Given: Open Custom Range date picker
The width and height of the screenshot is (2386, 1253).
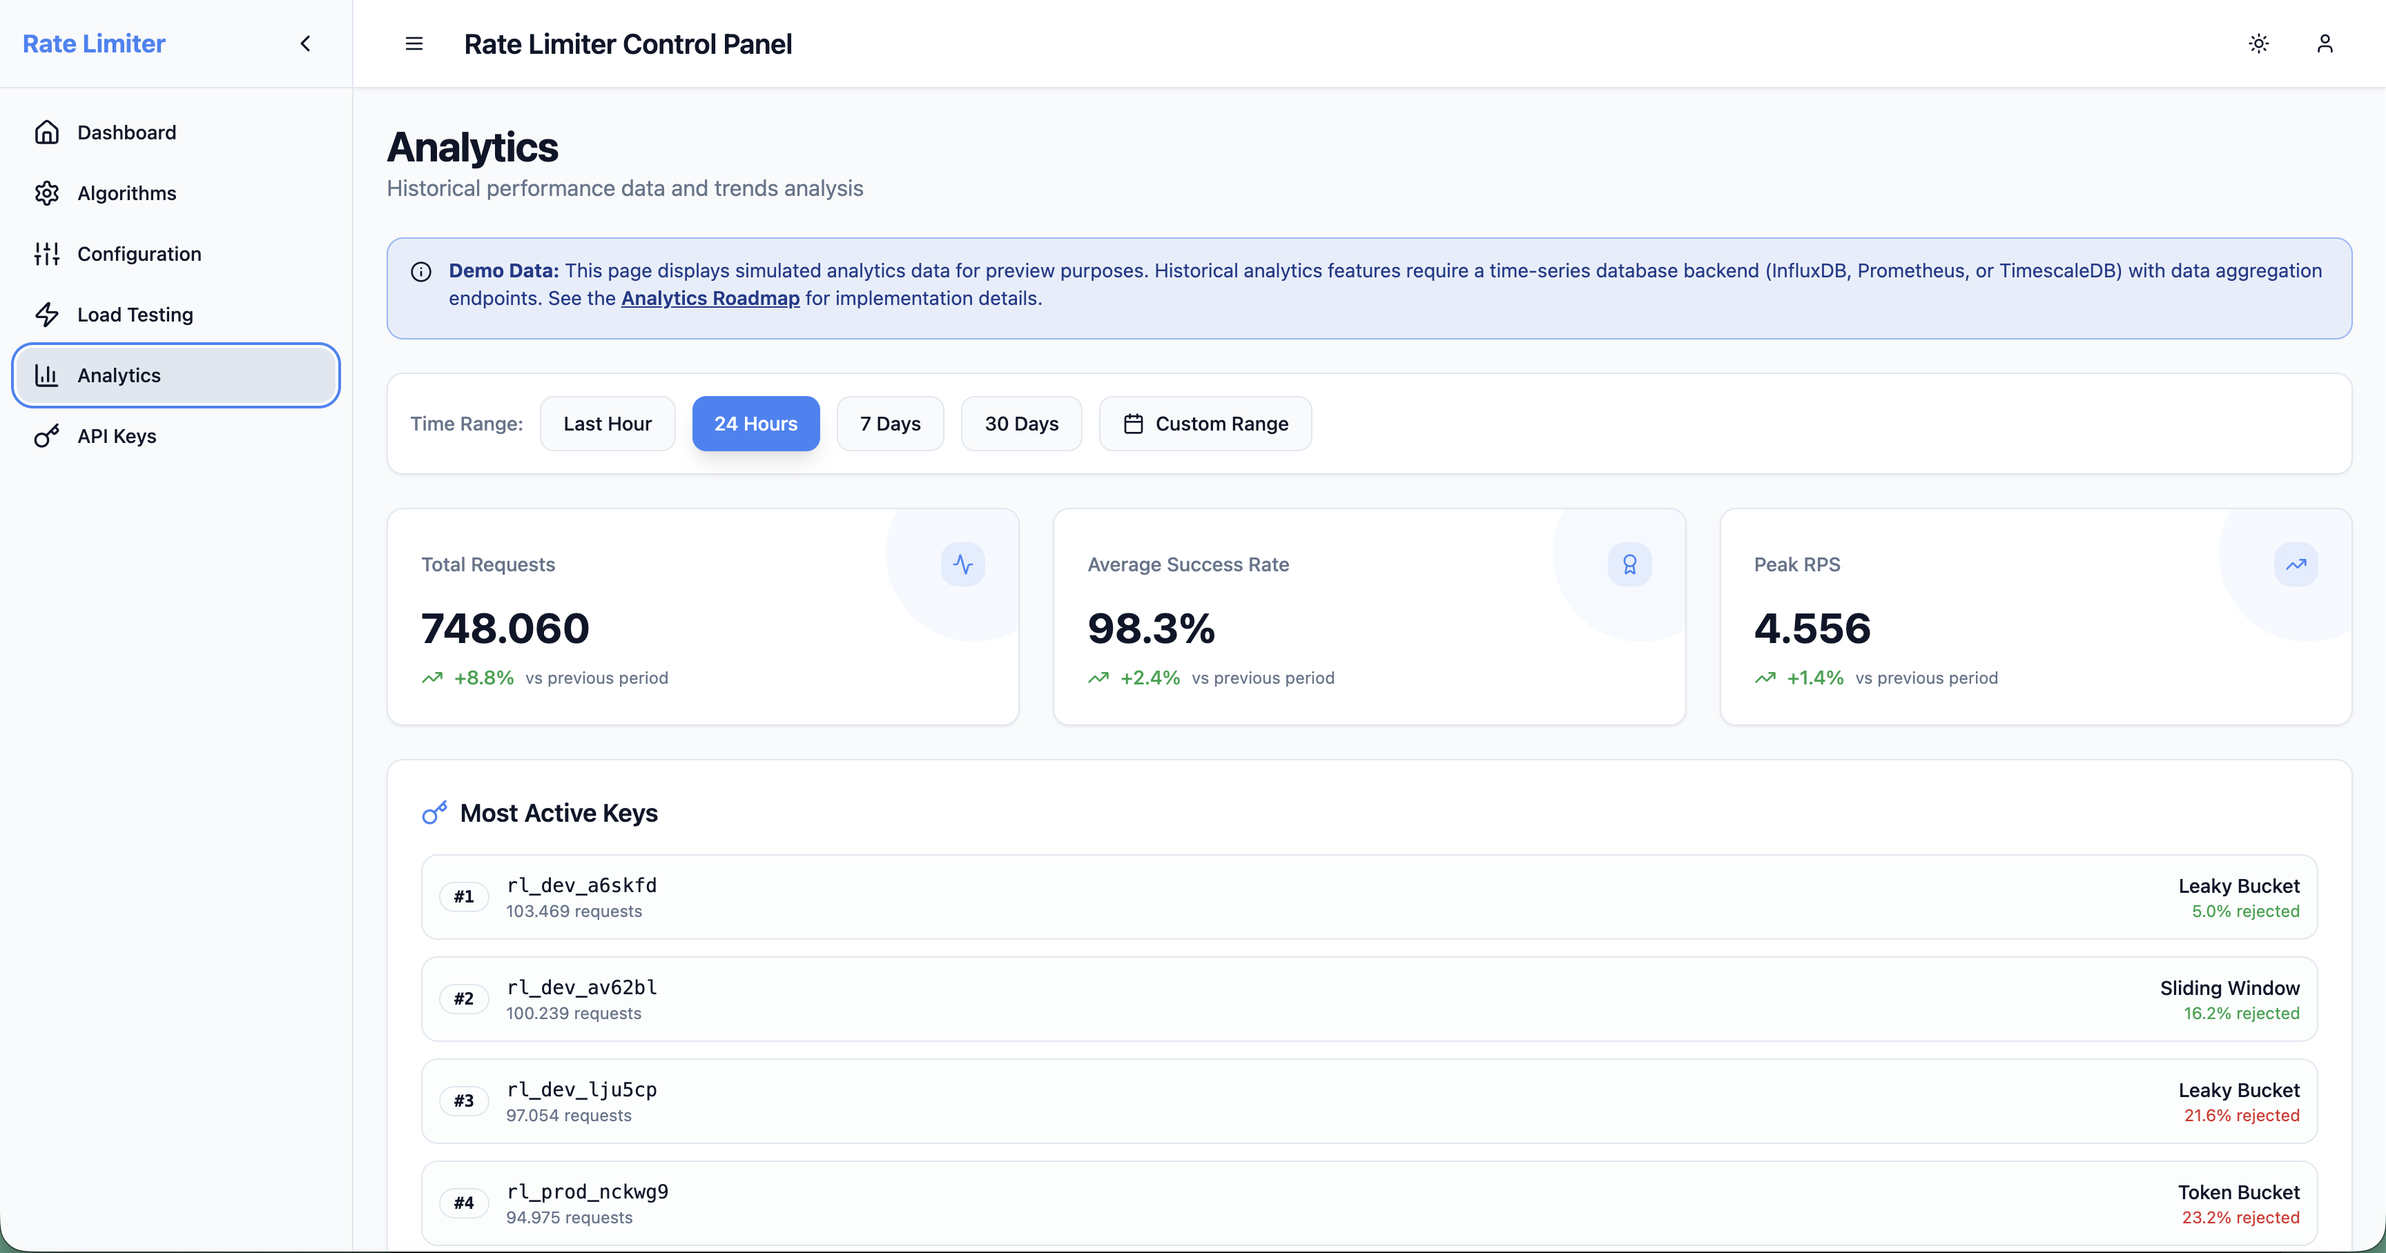Looking at the screenshot, I should tap(1205, 424).
